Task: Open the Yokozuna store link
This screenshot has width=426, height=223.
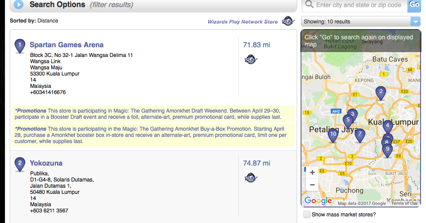Action: (x=46, y=163)
